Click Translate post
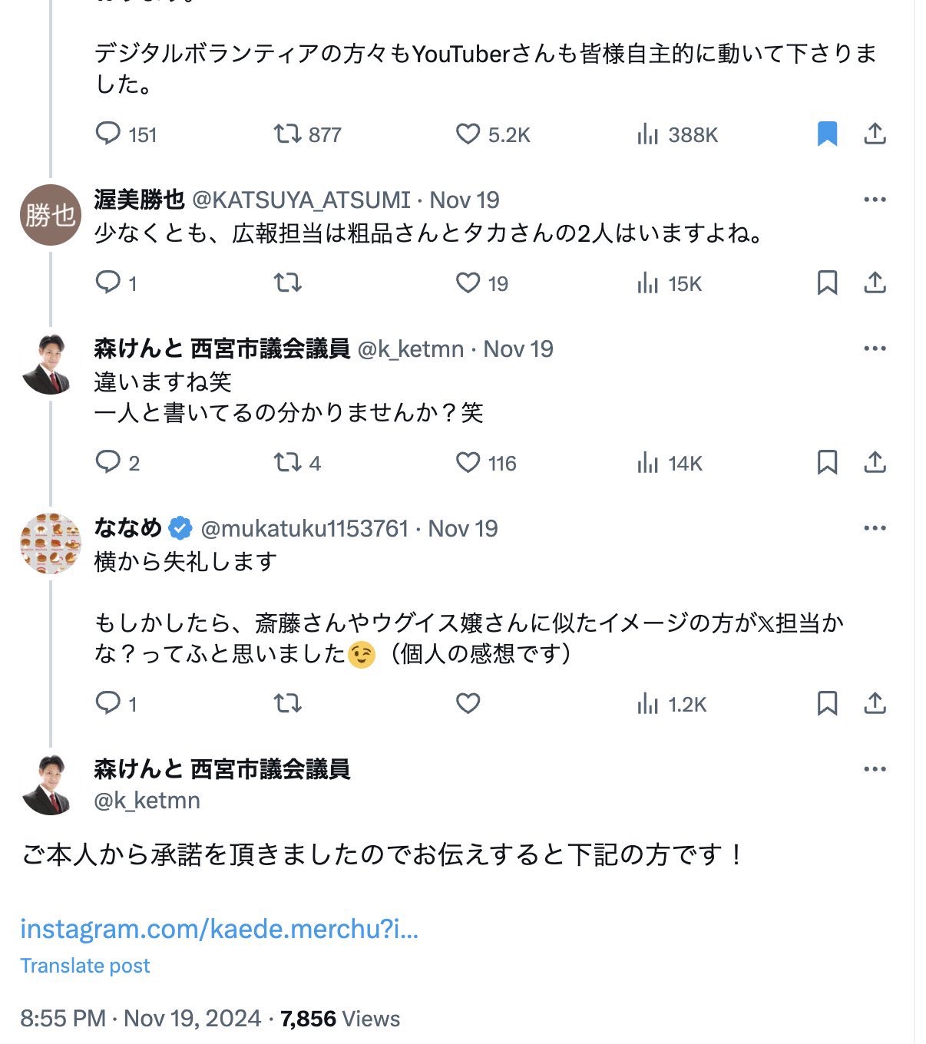Screen dimensions: 926x1044 [85, 966]
